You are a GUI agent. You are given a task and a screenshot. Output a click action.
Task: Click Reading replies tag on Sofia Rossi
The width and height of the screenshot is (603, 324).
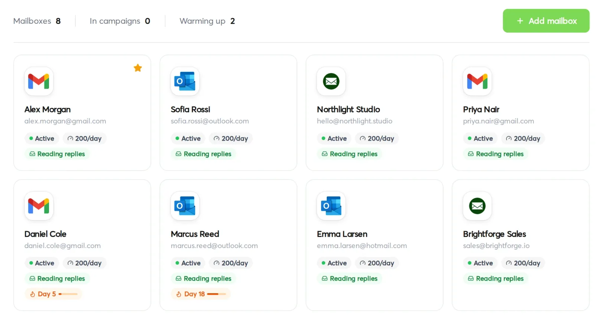pyautogui.click(x=204, y=154)
